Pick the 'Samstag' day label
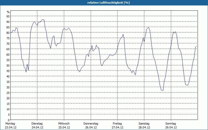Viewport: 208px width, 130px height. coord(144,124)
